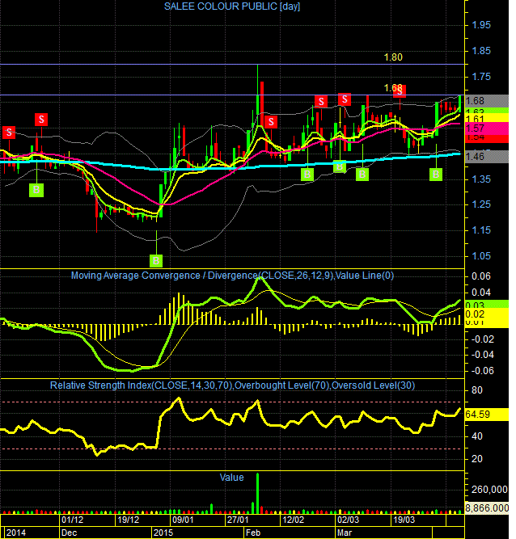Click the 12/02 date on the time axis
This screenshot has width=516, height=539.
pos(293,520)
